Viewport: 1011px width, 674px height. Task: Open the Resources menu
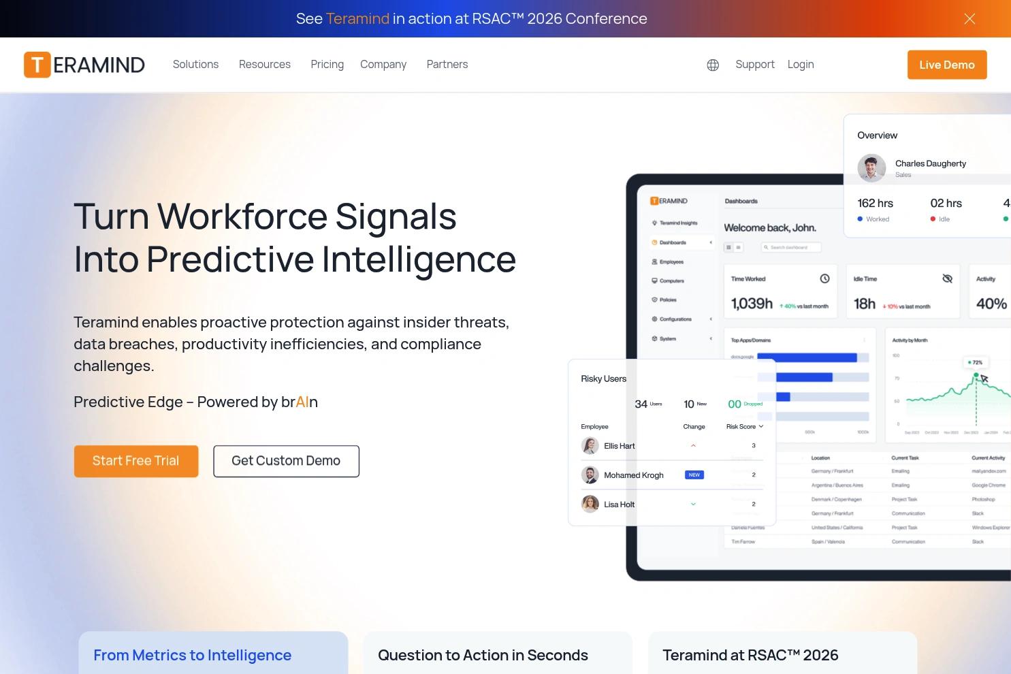pos(265,65)
